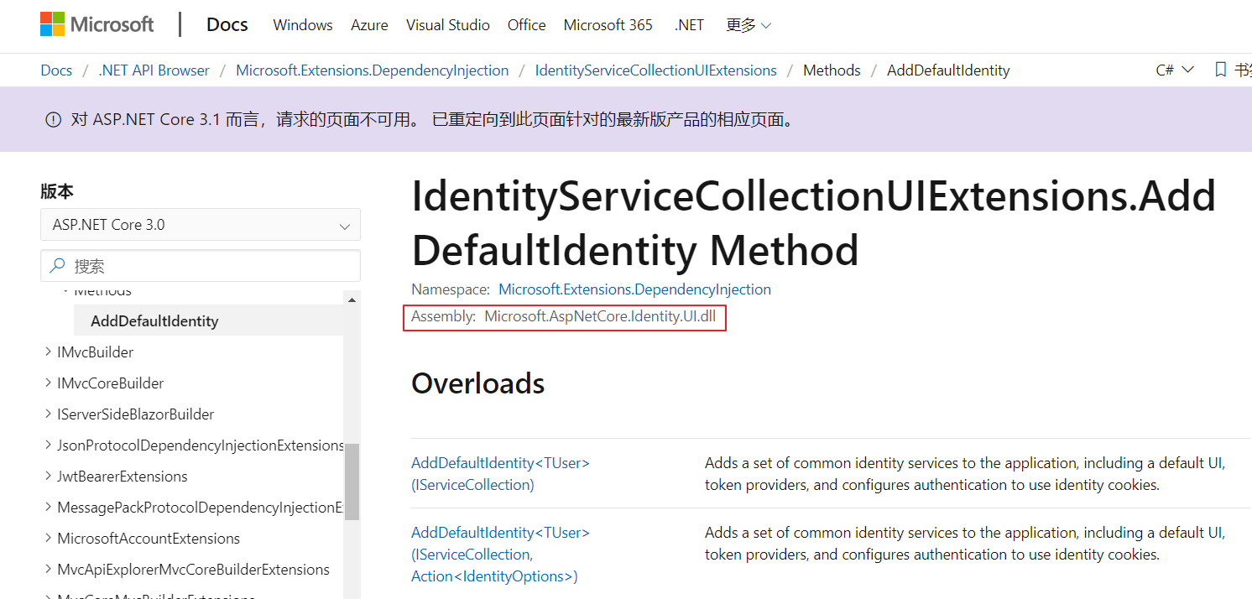Click the magnifier icon in the search box
The width and height of the screenshot is (1252, 599).
point(56,265)
